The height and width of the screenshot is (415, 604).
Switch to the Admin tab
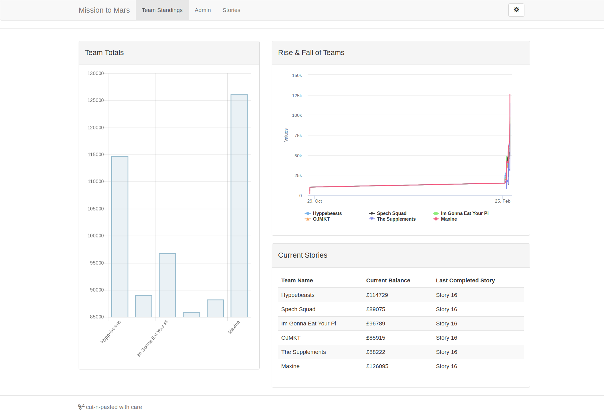[203, 10]
